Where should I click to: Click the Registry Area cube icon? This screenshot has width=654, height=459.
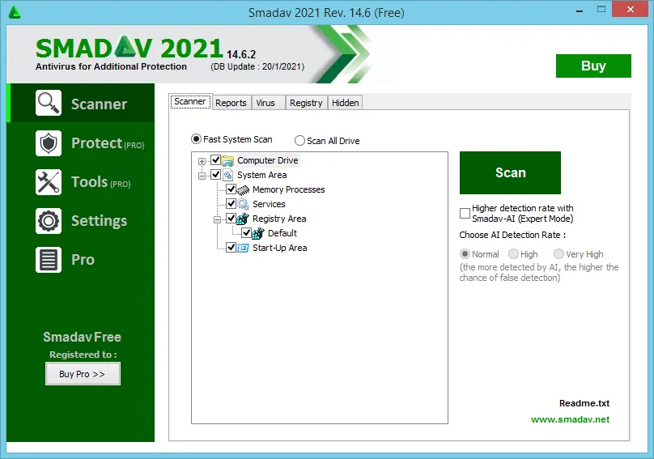point(243,219)
